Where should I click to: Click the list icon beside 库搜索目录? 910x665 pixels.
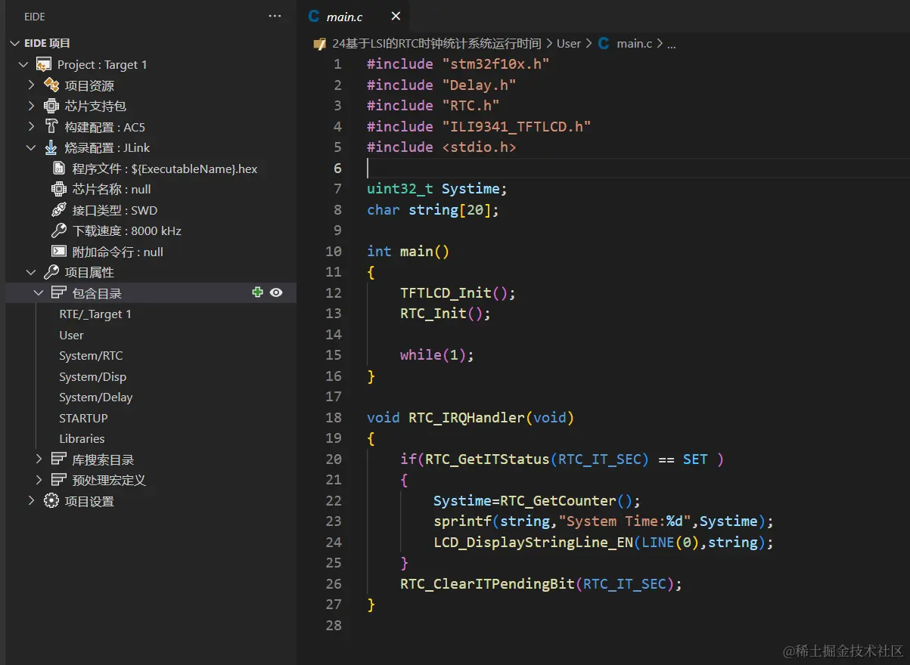click(58, 459)
